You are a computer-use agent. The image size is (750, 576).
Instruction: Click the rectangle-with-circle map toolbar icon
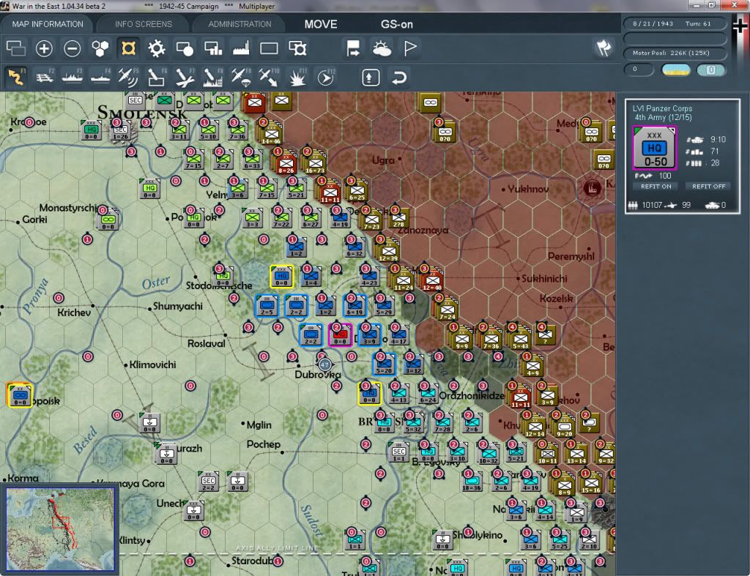click(x=185, y=48)
